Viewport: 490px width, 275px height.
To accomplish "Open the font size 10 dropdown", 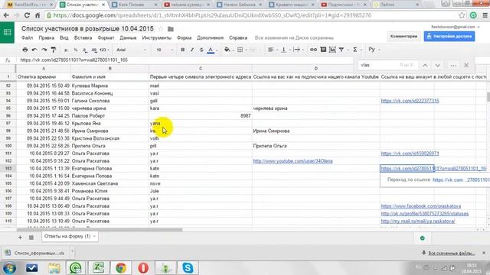I will 165,50.
